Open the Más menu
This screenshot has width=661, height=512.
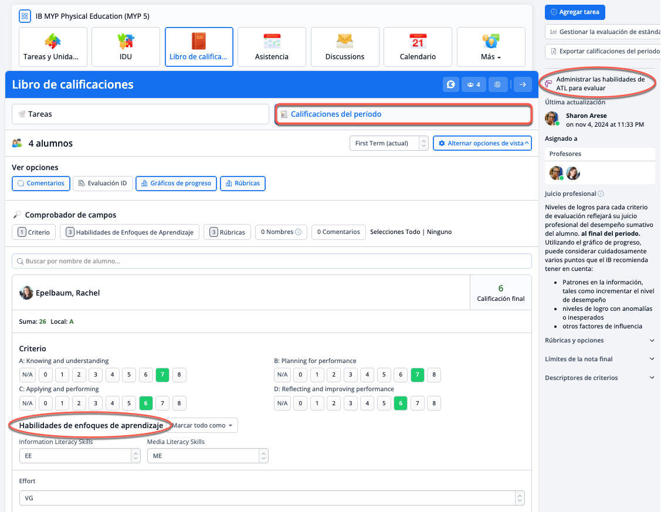490,47
